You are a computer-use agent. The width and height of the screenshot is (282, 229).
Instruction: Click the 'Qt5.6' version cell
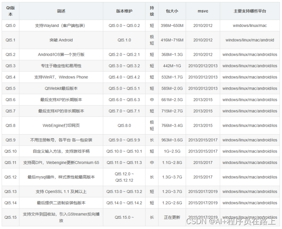11,100
